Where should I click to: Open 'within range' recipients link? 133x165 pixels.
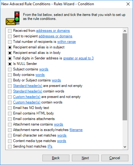tap(66, 42)
